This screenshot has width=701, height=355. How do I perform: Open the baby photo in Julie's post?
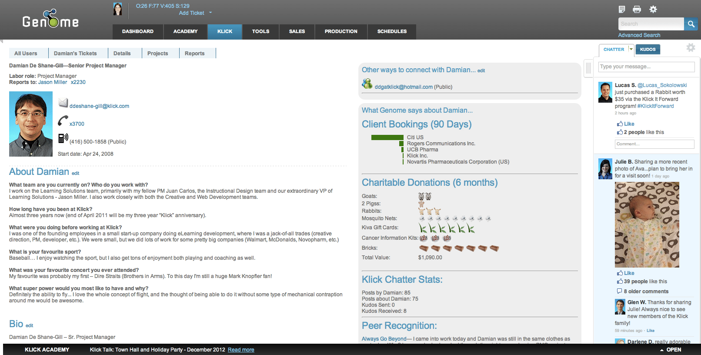click(647, 224)
